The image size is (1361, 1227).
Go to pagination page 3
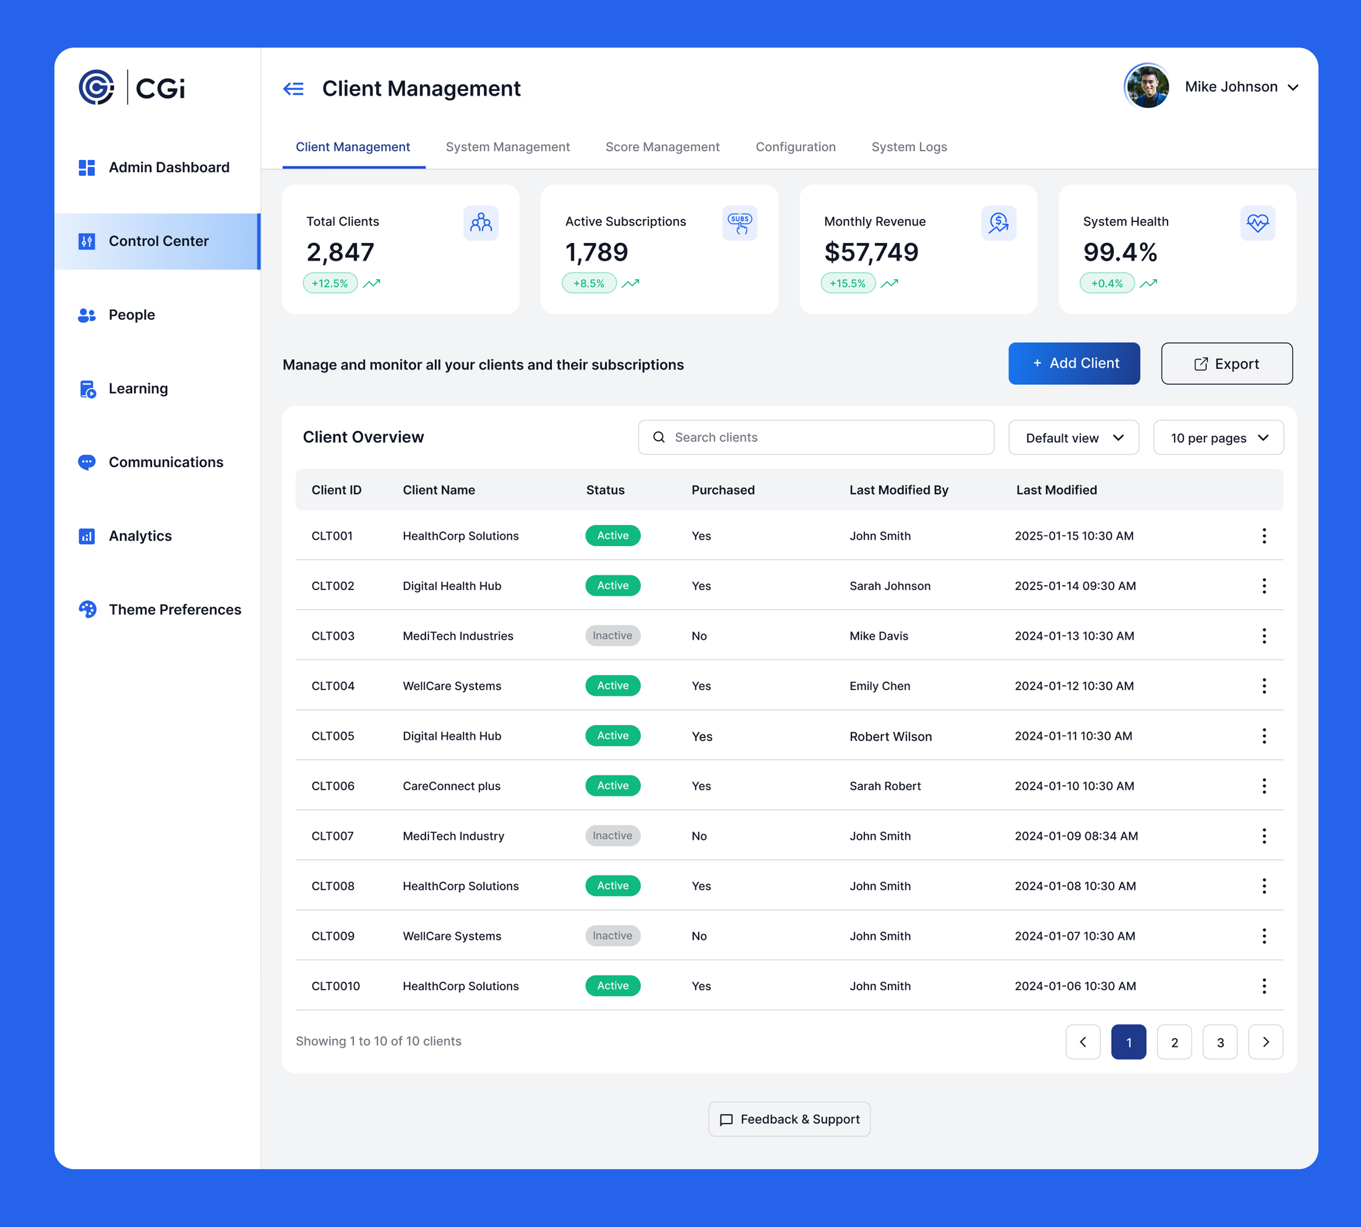(x=1220, y=1042)
